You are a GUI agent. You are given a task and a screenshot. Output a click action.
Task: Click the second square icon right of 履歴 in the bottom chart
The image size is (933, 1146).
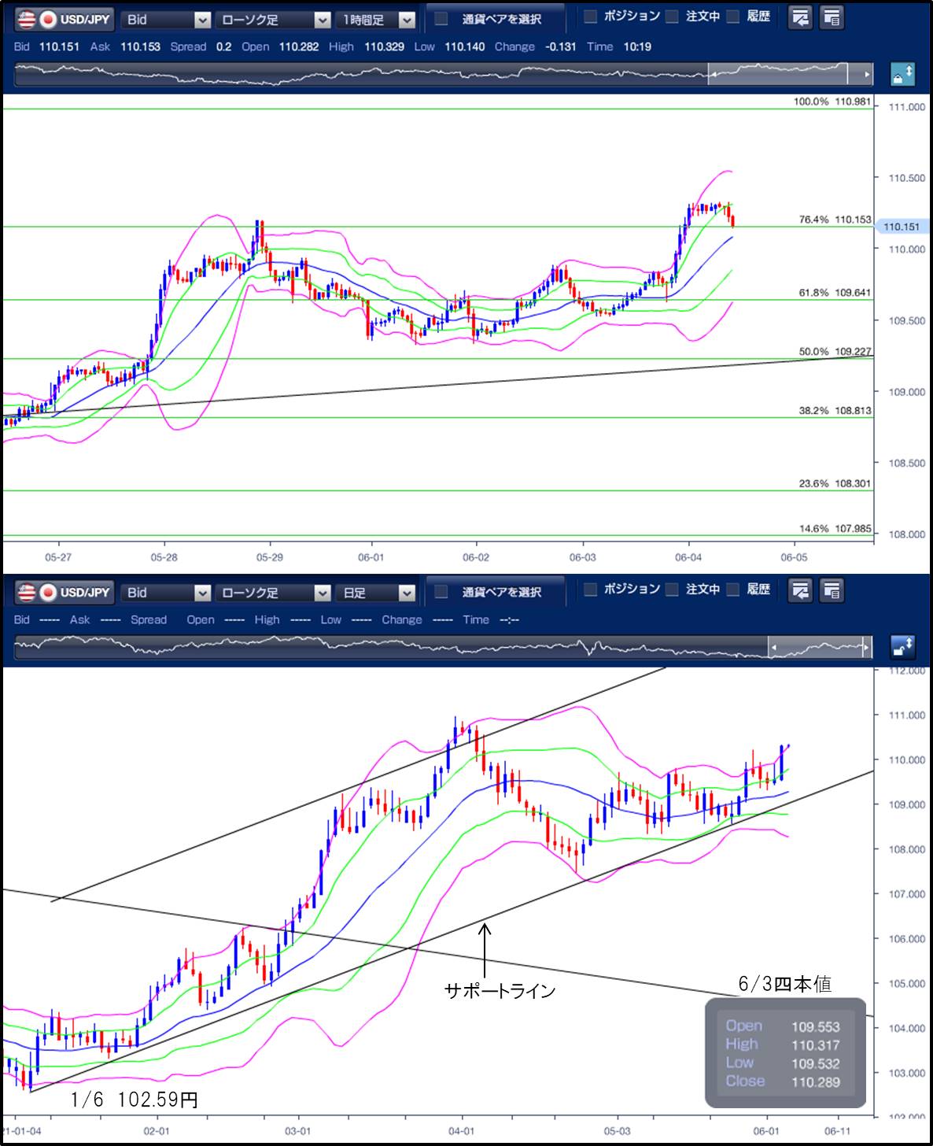832,590
